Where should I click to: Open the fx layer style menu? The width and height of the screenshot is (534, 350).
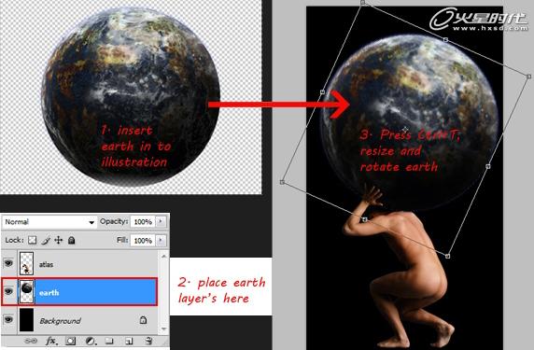(x=51, y=341)
